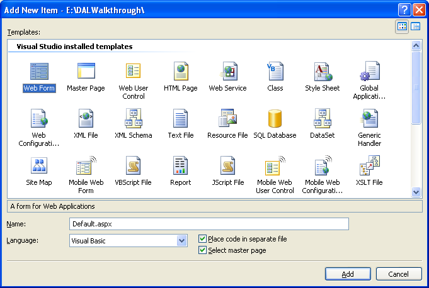Click the Style Sheet label text
Viewport: 429px width, 288px height.
[x=323, y=88]
